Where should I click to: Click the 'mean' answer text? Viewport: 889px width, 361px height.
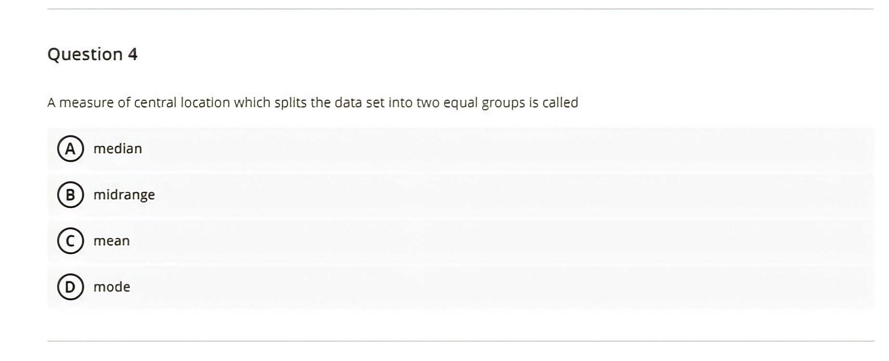(x=111, y=241)
